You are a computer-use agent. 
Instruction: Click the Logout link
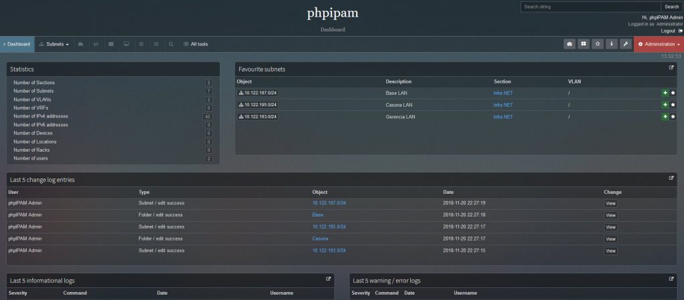pos(668,31)
